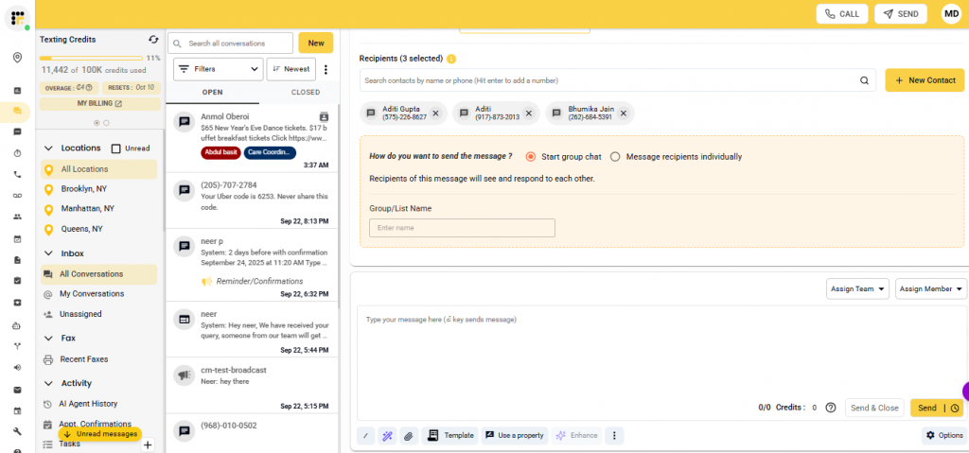The width and height of the screenshot is (969, 453).
Task: Click the MY BILLING link
Action: coord(99,104)
